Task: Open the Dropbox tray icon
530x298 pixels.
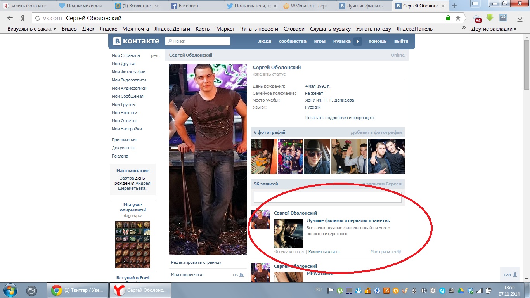Action: tap(470, 291)
